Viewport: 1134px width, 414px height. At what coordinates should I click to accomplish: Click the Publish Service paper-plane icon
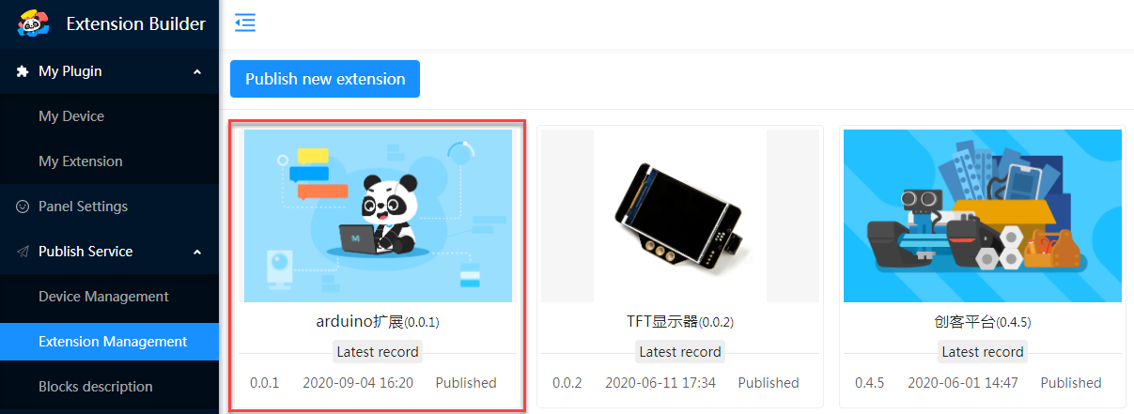click(23, 252)
